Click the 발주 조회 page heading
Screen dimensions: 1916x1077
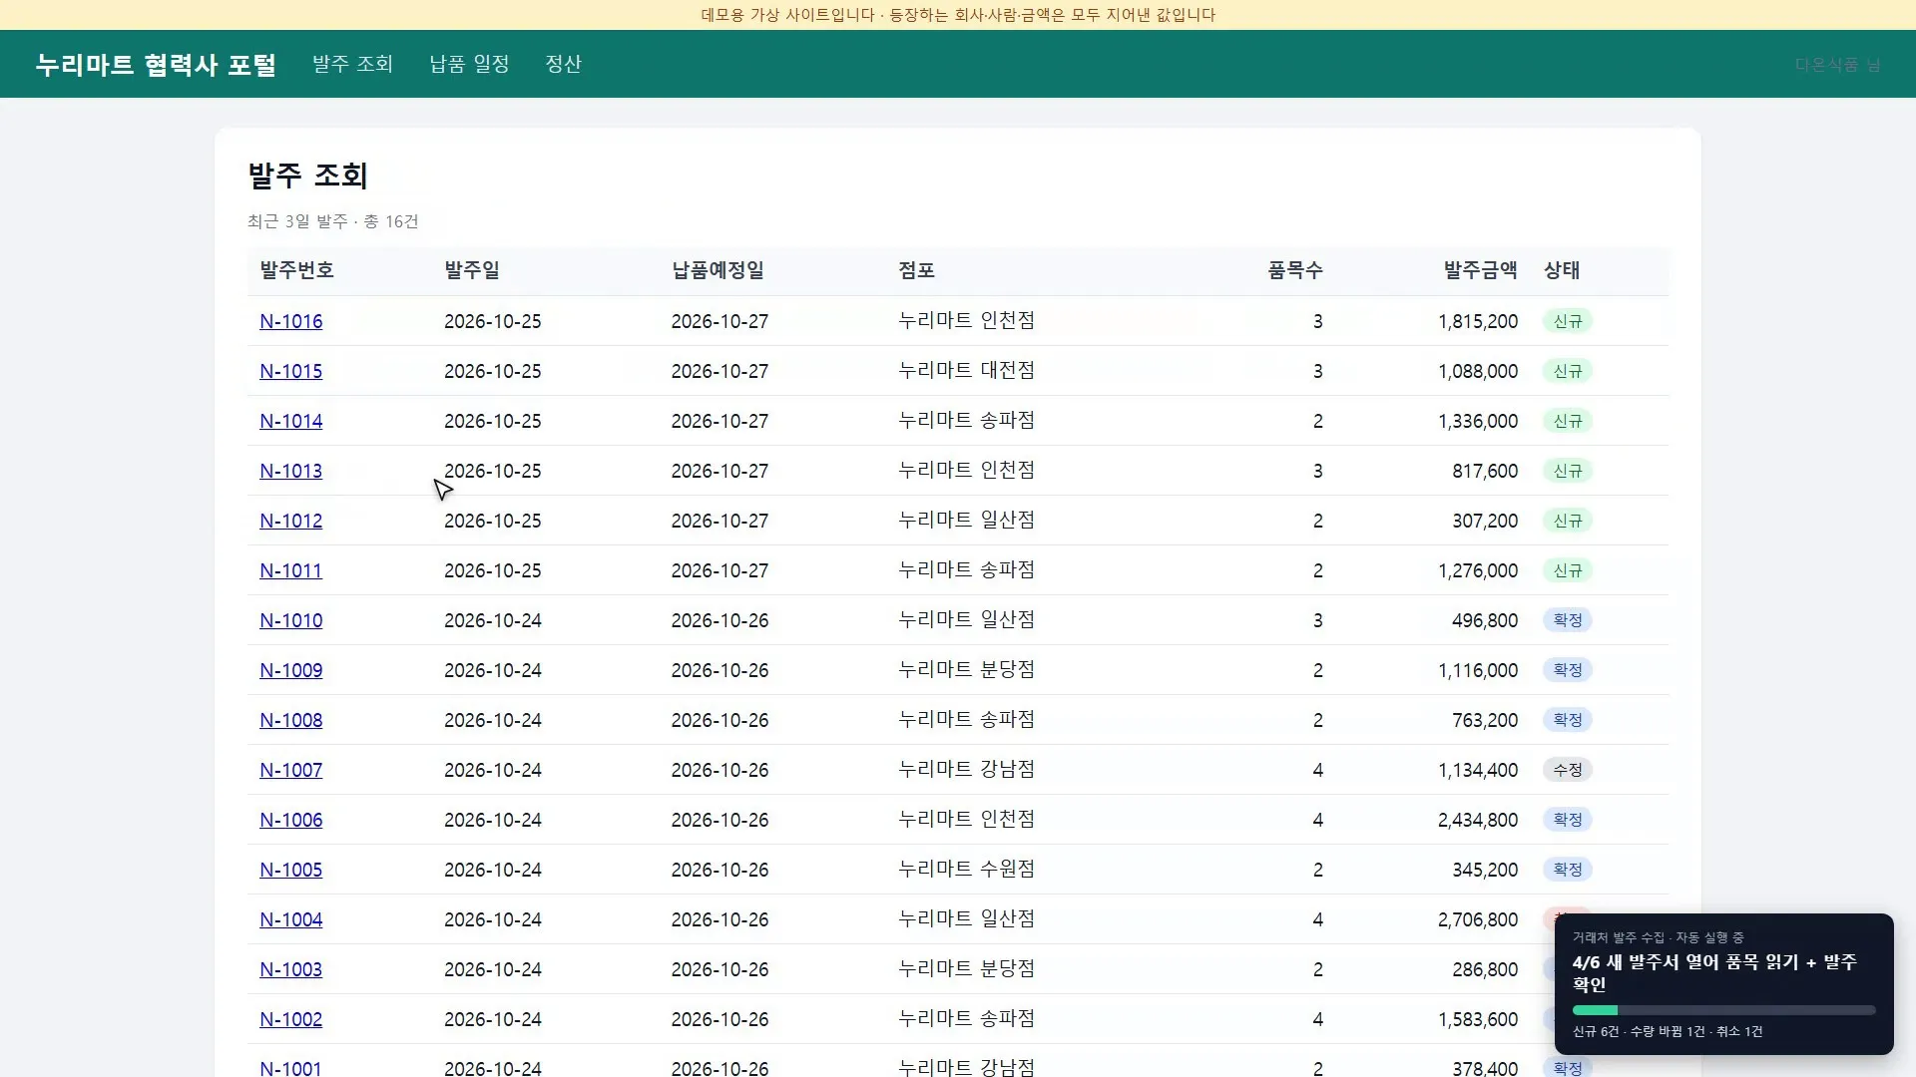tap(307, 176)
